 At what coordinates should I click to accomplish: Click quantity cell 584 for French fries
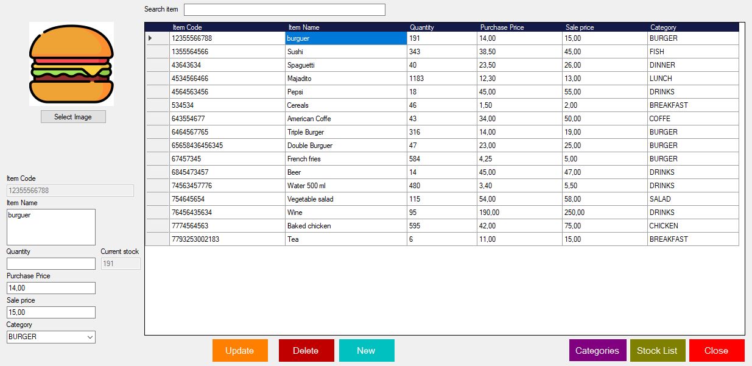coord(442,159)
